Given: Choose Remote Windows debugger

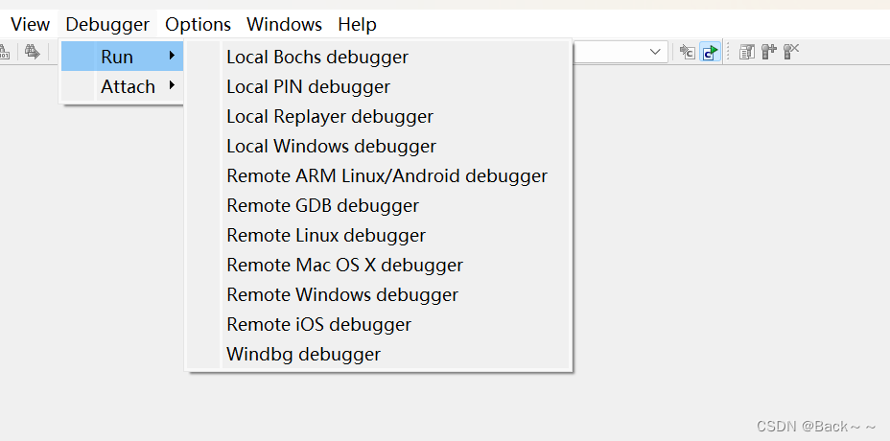Looking at the screenshot, I should (378, 294).
